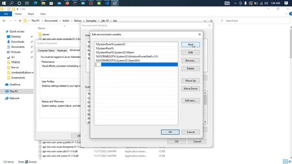292x164 pixels.
Task: Show hidden system tray icons
Action: coord(235,3)
